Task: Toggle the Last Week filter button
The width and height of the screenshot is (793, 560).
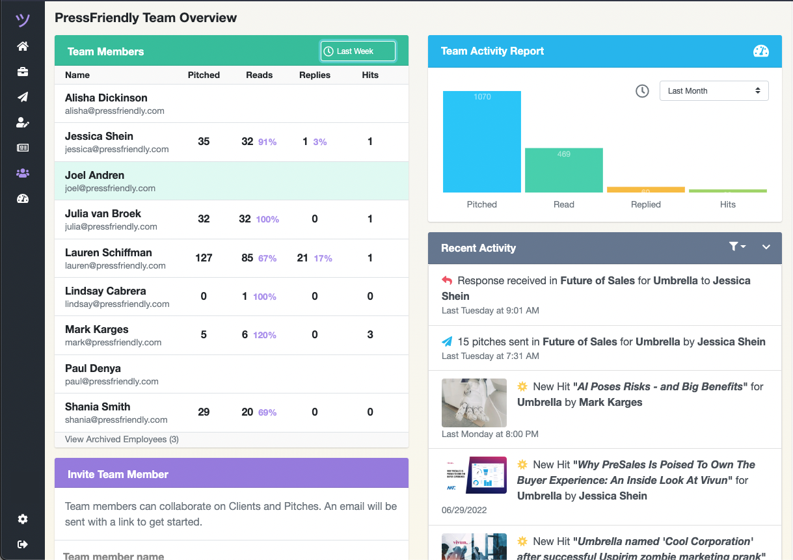Action: coord(357,51)
